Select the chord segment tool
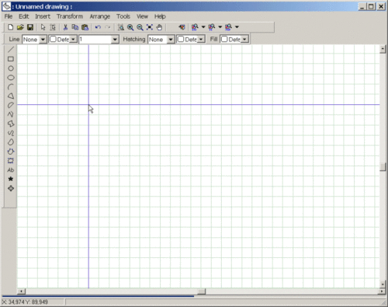Screen dimensions: 388x307 tap(11, 105)
